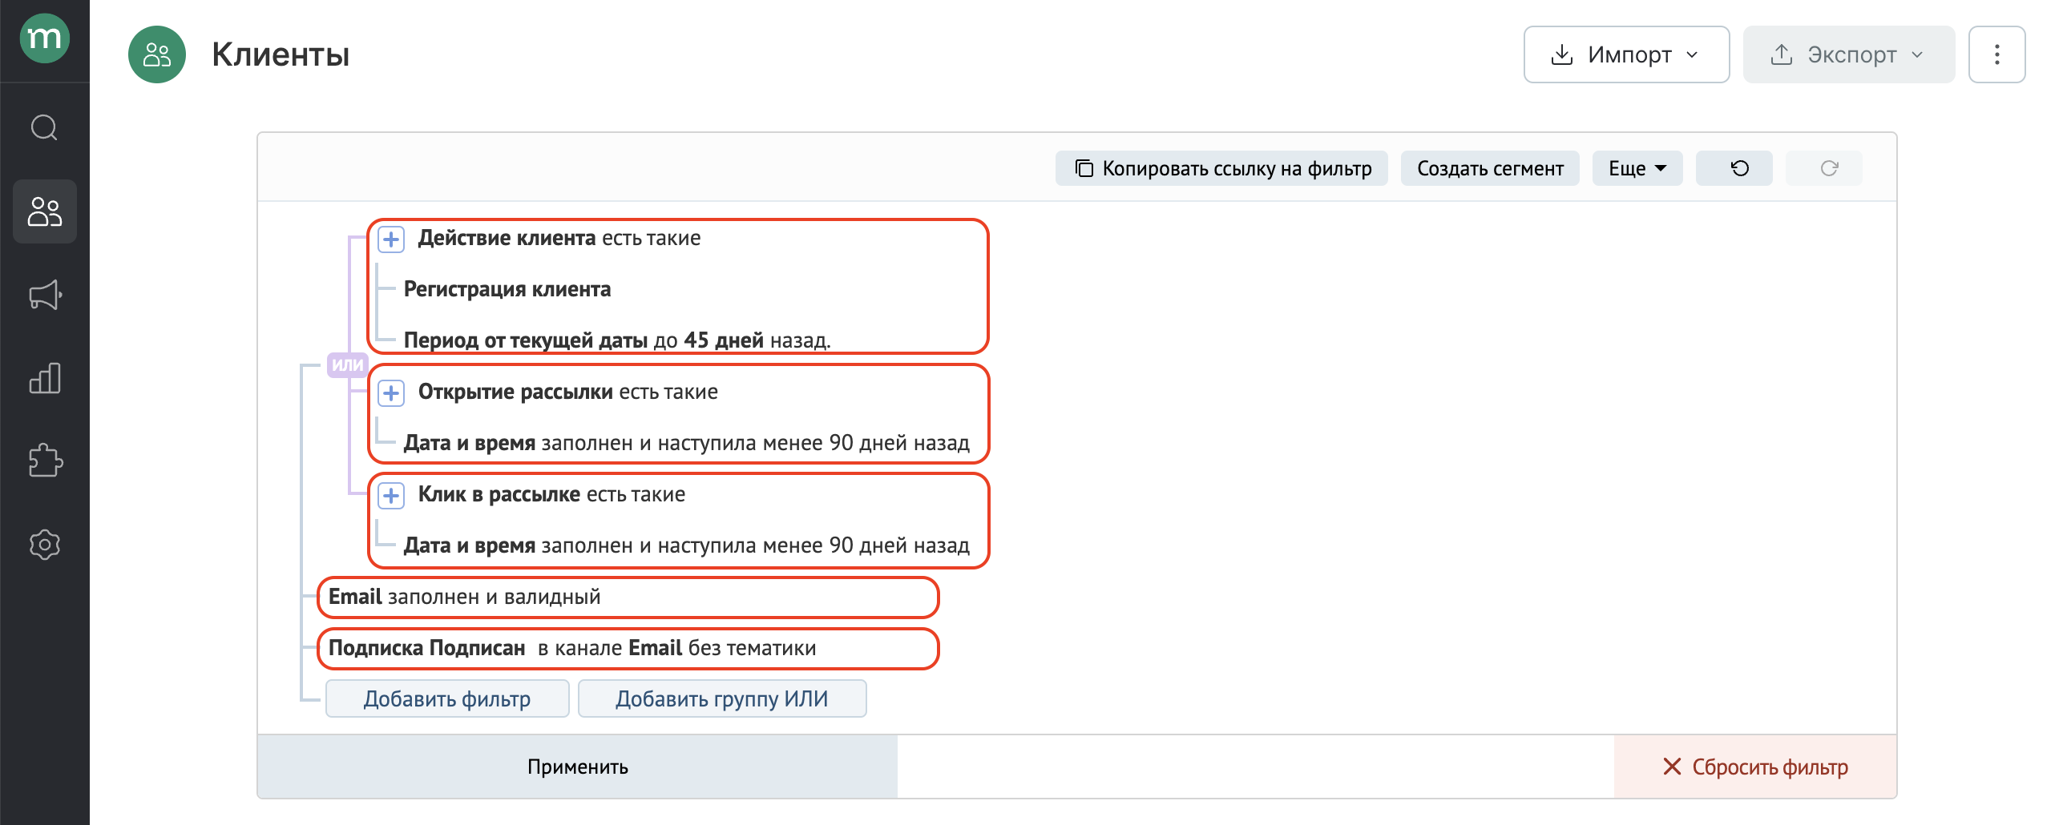The height and width of the screenshot is (825, 2063).
Task: Expand the Открытие рассылки filter
Action: coord(391,392)
